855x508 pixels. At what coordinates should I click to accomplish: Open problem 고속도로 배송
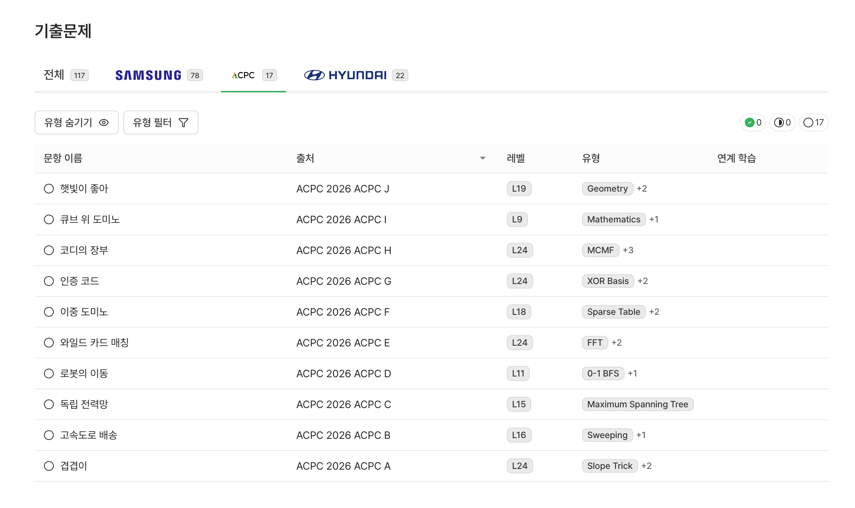(x=89, y=435)
